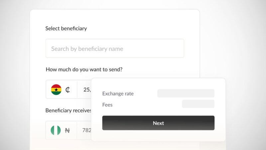Click the Exchange rate value placeholder bar
The height and width of the screenshot is (150, 266).
(186, 93)
